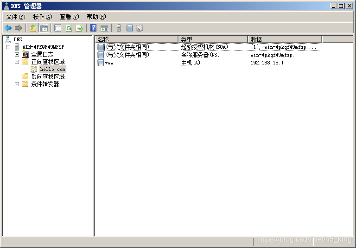This screenshot has height=248, width=356.
Task: Open the 查看(V) menu
Action: point(70,17)
